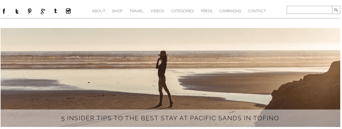This screenshot has width=342, height=129.
Task: Go to the Shop page
Action: pyautogui.click(x=117, y=11)
